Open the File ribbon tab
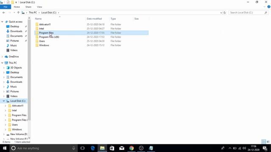This screenshot has width=271, height=152. click(x=6, y=7)
